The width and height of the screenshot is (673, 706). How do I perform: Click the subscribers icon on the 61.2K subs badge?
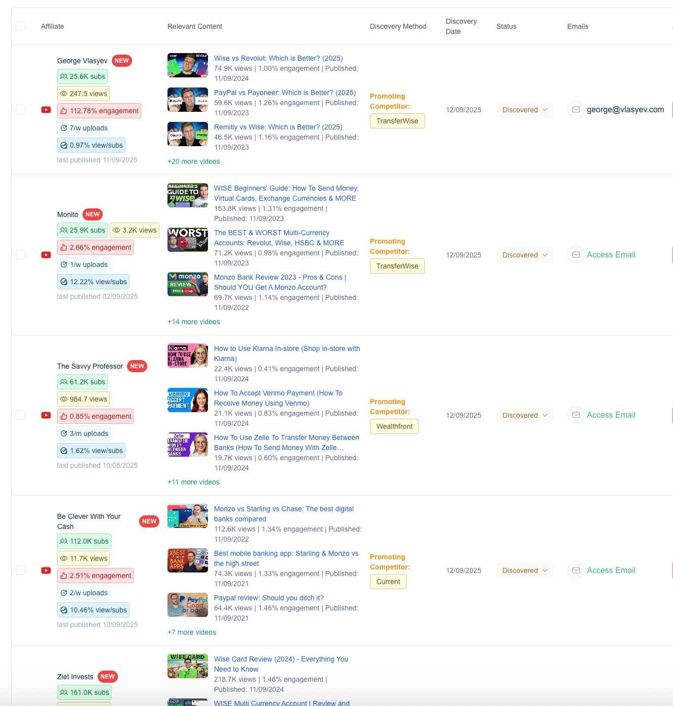(64, 382)
